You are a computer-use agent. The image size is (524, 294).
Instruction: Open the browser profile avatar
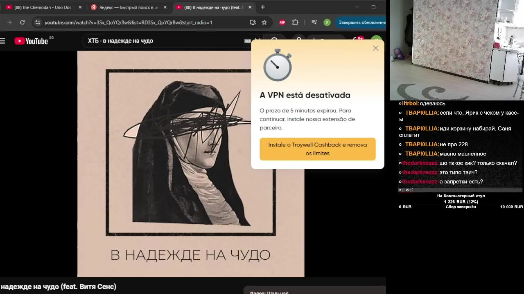(x=327, y=22)
